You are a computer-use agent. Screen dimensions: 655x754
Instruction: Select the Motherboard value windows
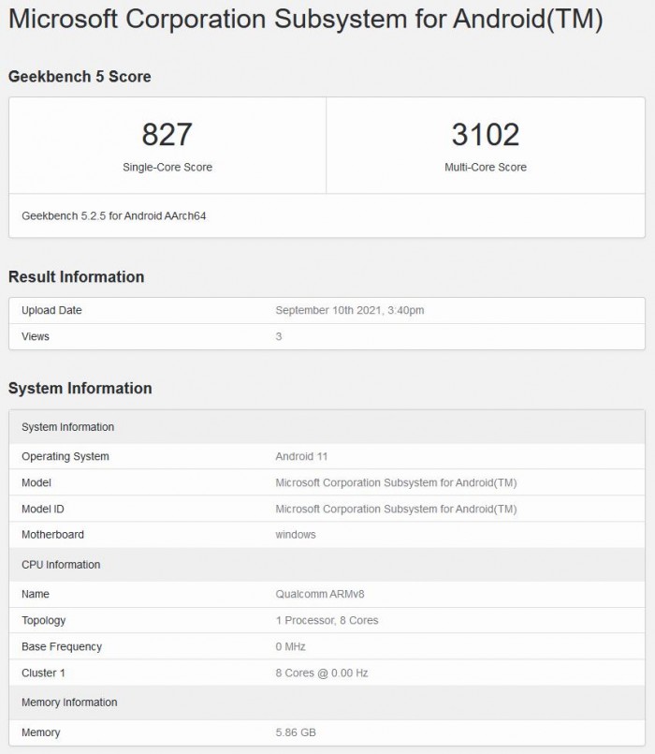[x=296, y=535]
